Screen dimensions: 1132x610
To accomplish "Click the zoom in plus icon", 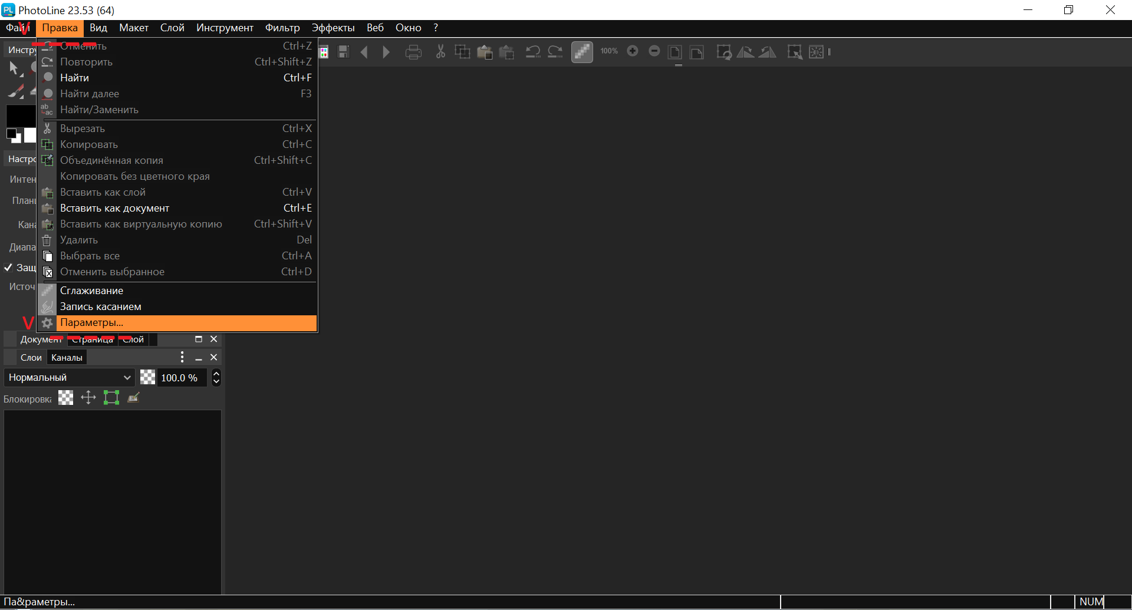I will (x=633, y=51).
